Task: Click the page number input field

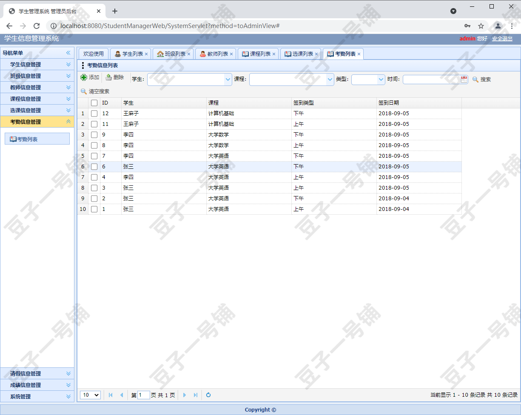Action: 144,395
